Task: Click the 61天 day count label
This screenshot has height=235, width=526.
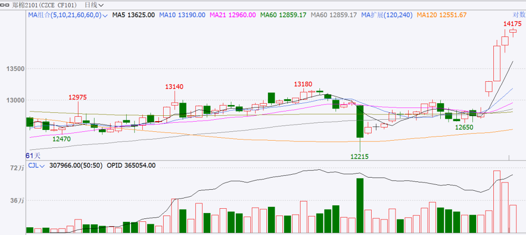Action: pos(33,156)
